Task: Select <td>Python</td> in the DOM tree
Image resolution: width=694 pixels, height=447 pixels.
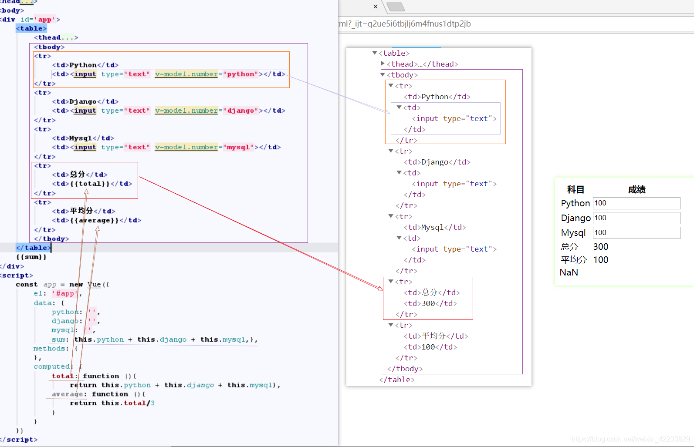Action: (437, 97)
